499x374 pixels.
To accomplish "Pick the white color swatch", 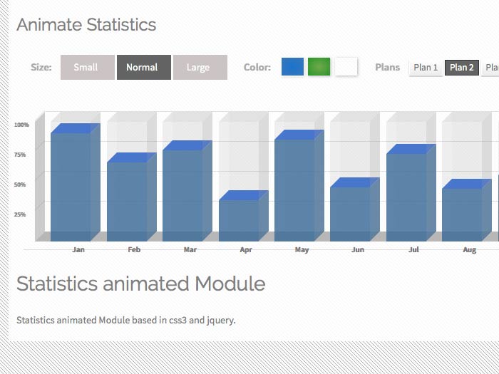I will [346, 67].
